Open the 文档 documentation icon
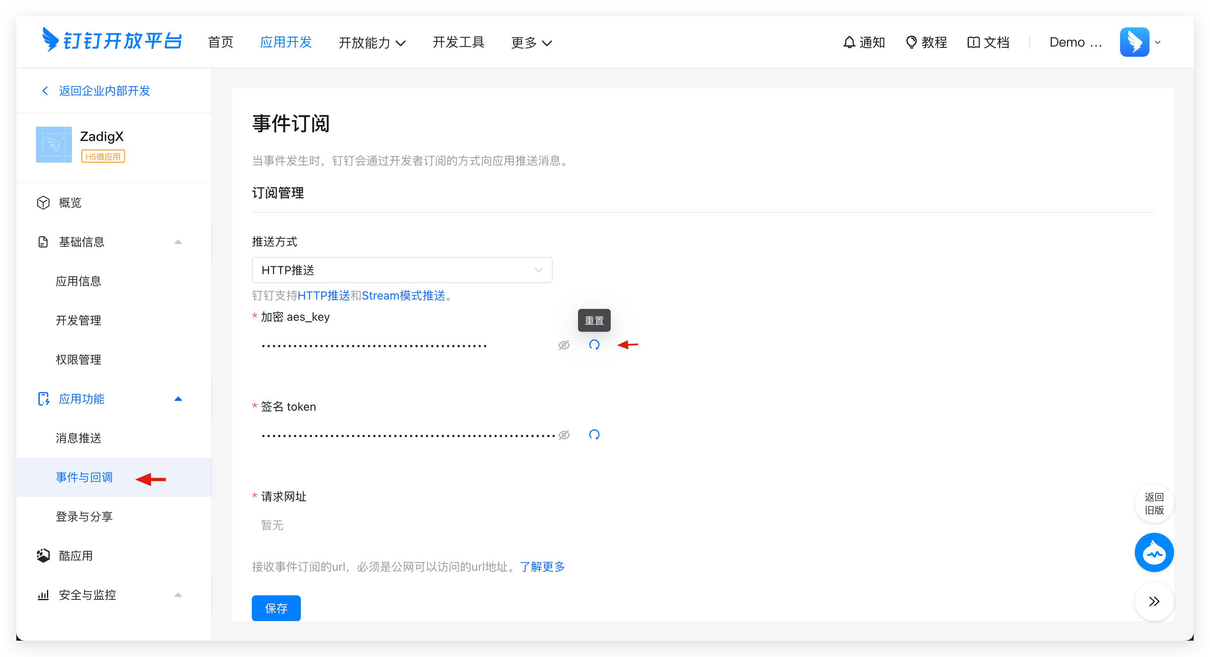Screen dimensions: 1210x657 coord(988,42)
